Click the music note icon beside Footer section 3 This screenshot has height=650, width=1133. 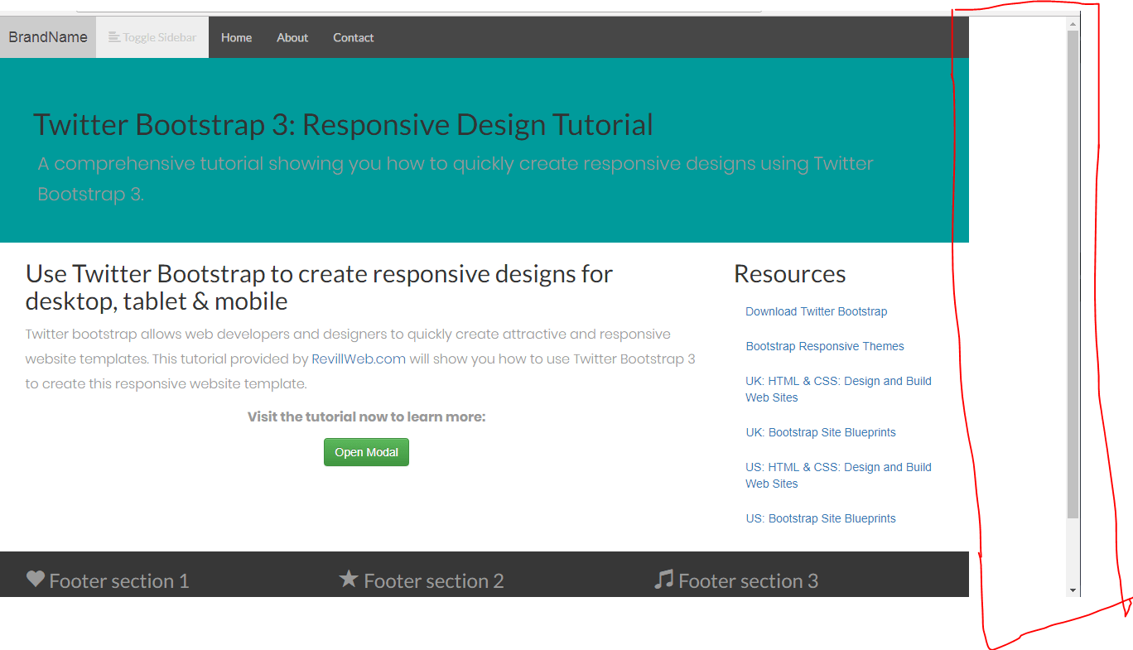tap(663, 579)
